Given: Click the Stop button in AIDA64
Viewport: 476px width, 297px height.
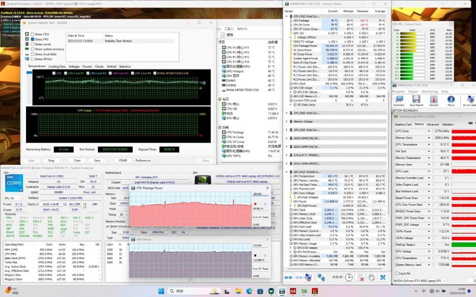Looking at the screenshot, I should pyautogui.click(x=51, y=160).
